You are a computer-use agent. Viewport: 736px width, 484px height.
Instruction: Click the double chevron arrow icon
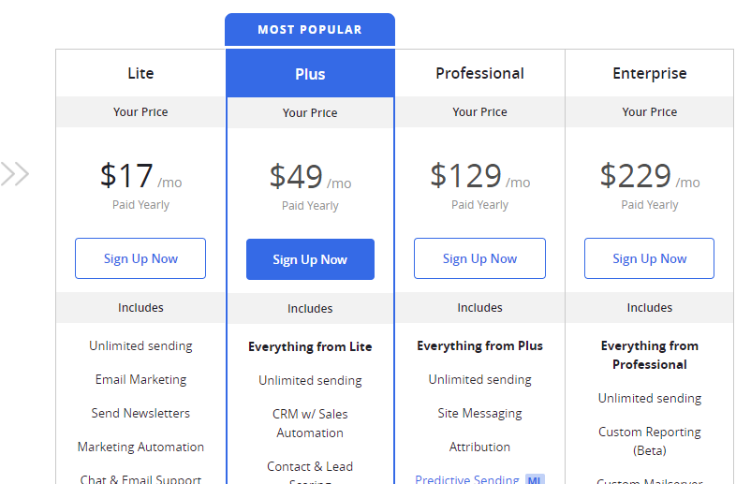(x=15, y=174)
